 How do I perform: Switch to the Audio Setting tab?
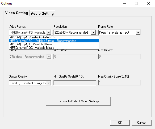(43, 13)
